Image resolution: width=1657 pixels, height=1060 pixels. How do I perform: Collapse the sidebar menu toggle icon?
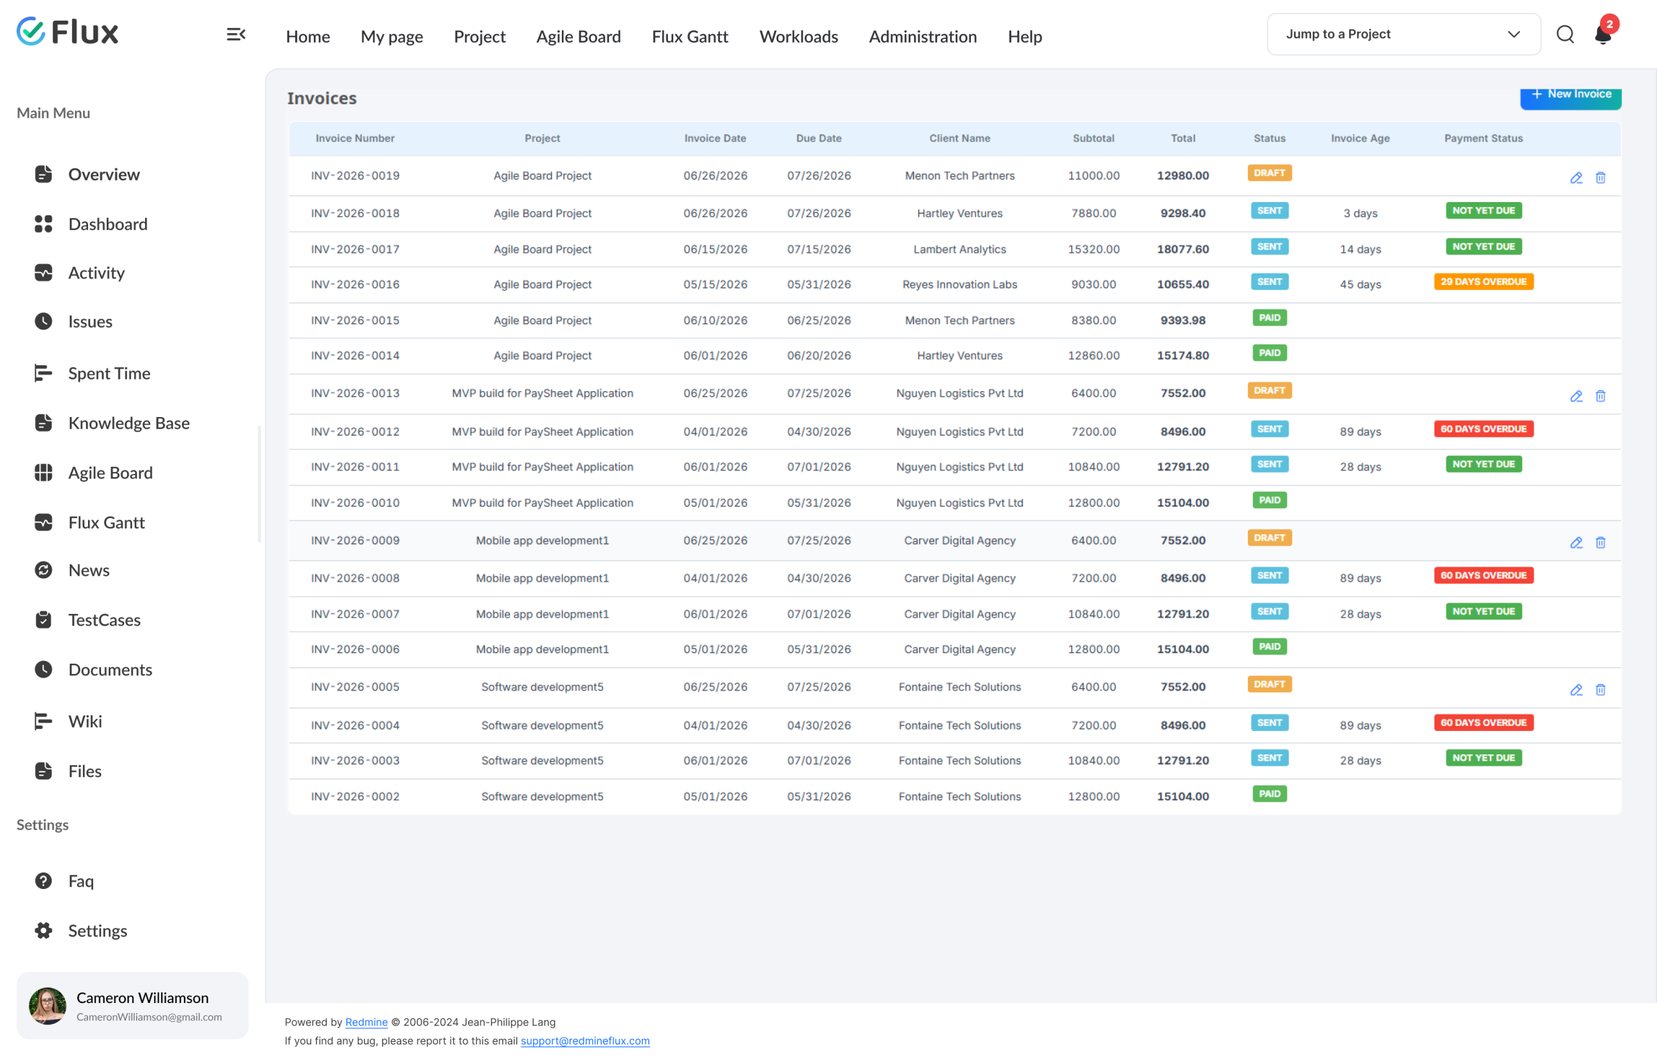[236, 34]
